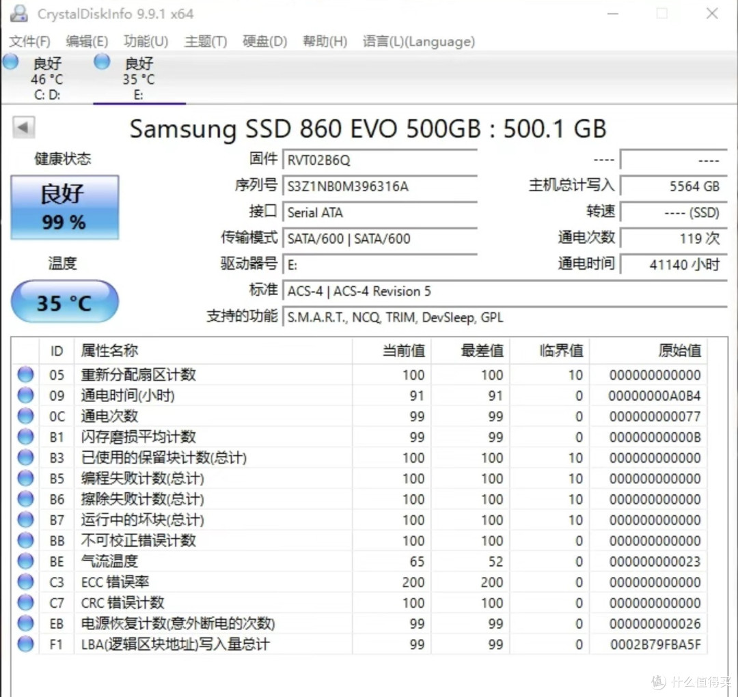Click the 临界值 column header

click(549, 351)
